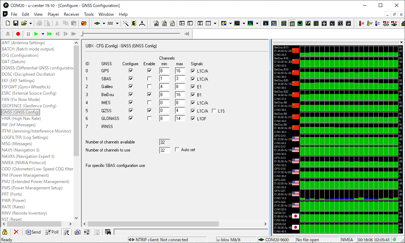Click the baudrate square-wave icon
The height and width of the screenshot is (243, 405).
click(110, 23)
